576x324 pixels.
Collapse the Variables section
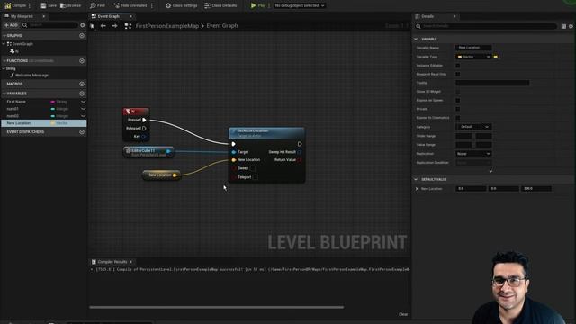pos(4,94)
